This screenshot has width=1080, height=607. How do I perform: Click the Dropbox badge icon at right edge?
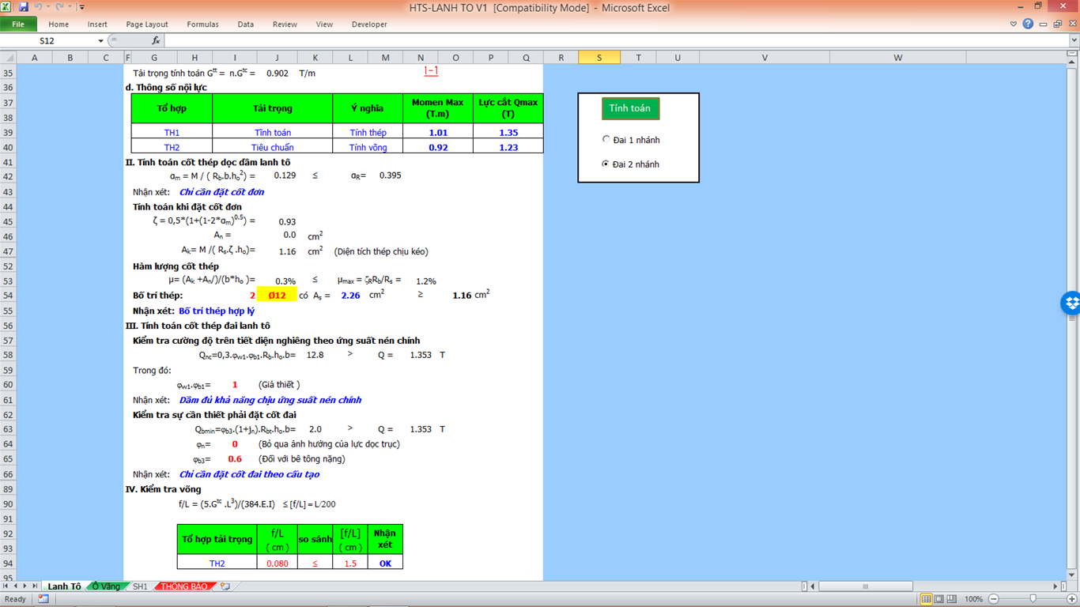click(1071, 303)
